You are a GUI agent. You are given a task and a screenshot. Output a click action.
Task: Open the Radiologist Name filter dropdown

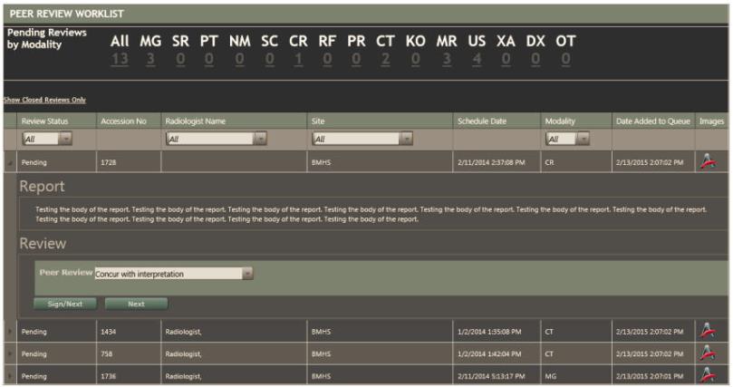260,139
